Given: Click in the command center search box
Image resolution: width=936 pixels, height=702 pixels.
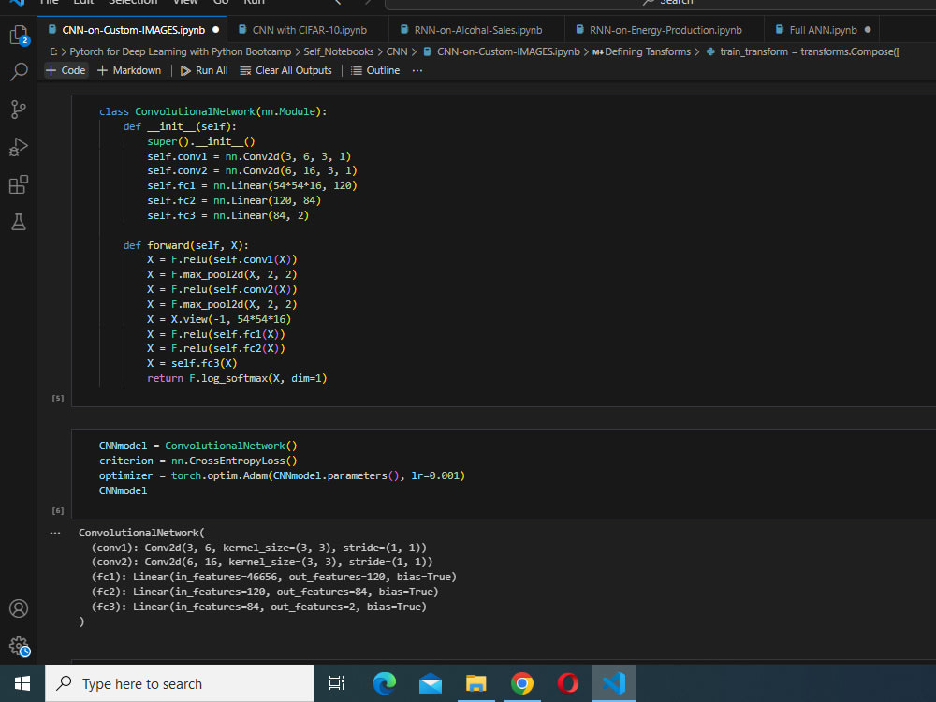Looking at the screenshot, I should (660, 3).
